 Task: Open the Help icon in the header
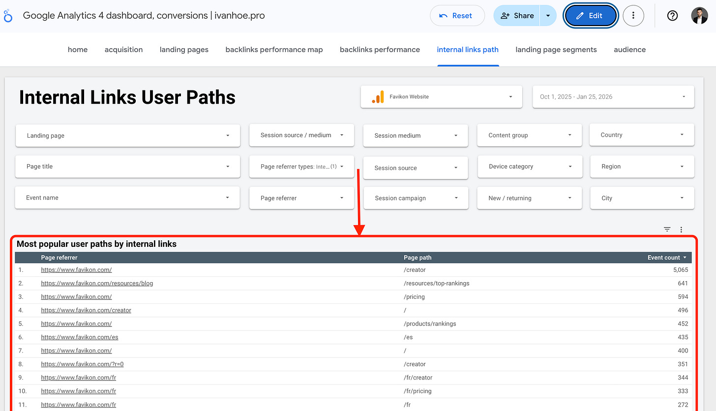pos(672,15)
